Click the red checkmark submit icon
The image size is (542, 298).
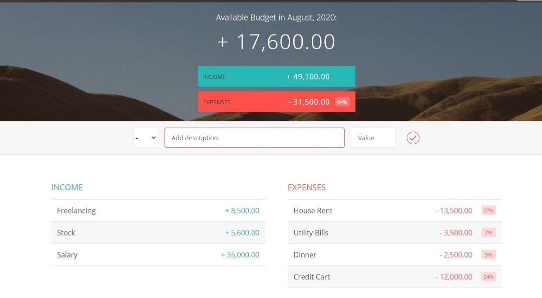pos(413,138)
